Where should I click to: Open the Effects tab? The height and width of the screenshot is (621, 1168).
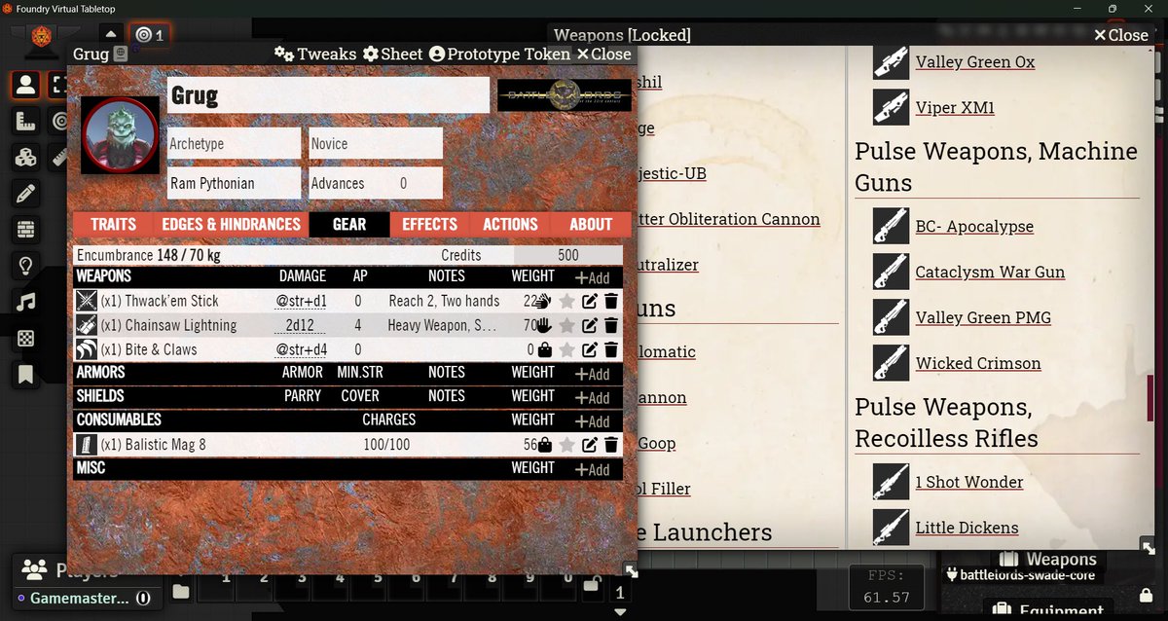(x=430, y=224)
